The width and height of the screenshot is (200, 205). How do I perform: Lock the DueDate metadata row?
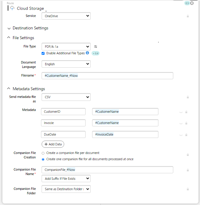point(186,135)
